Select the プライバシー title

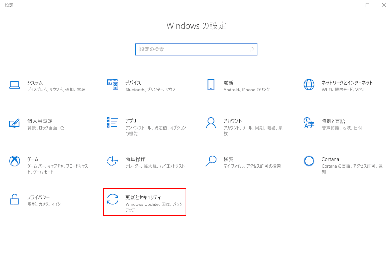click(x=38, y=197)
